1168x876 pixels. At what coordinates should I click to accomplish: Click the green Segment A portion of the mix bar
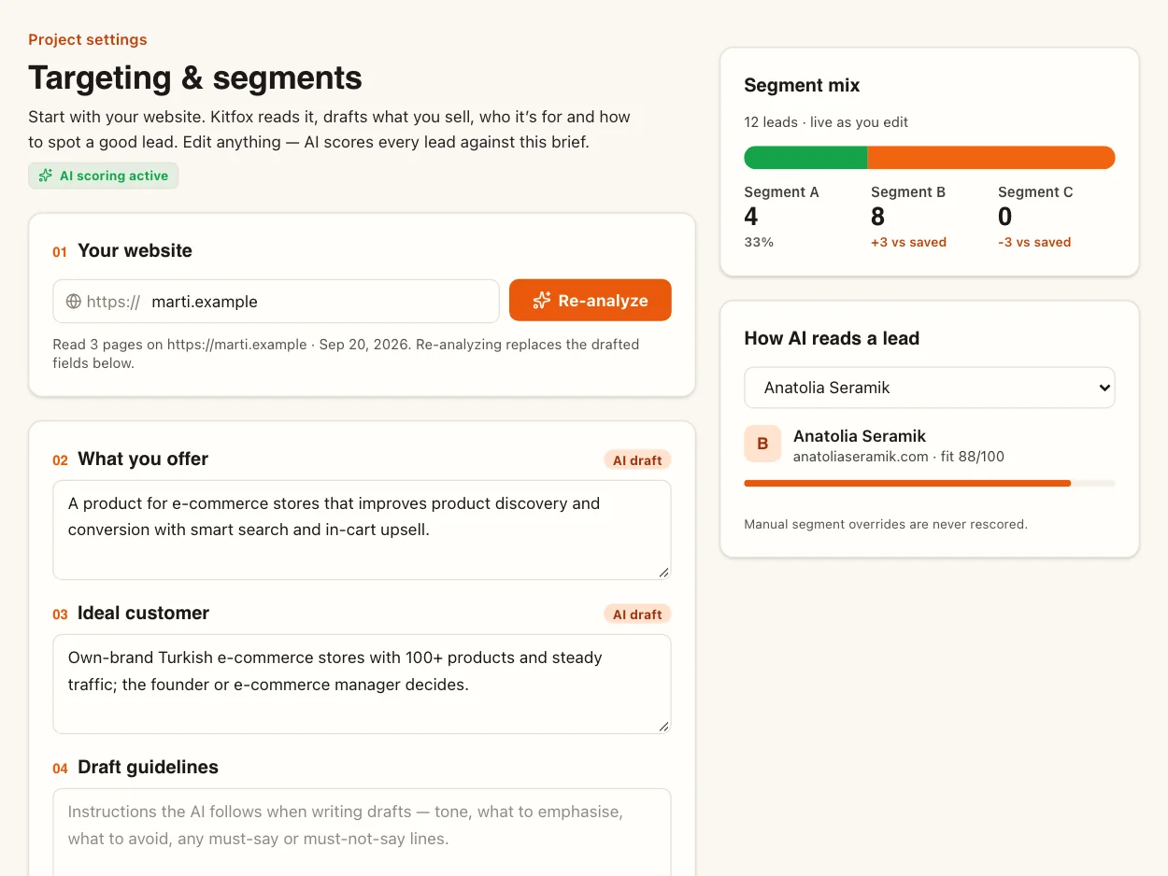[805, 158]
